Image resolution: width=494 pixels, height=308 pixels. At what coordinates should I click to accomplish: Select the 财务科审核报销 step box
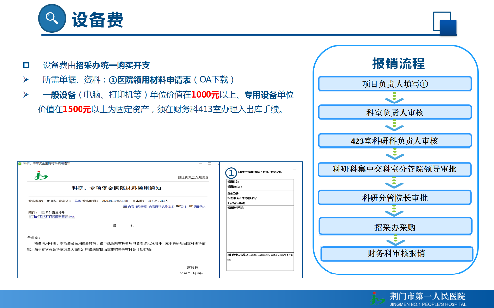[397, 254]
